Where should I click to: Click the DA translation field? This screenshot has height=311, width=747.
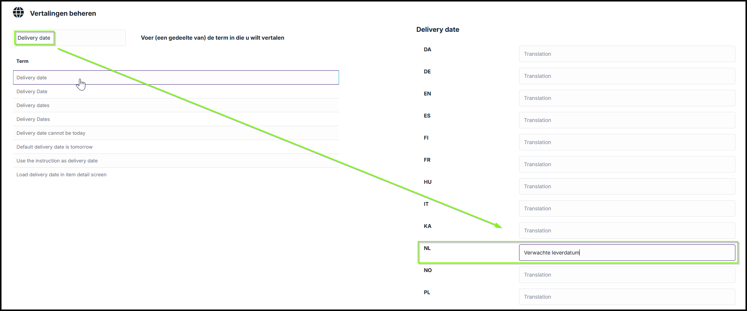pyautogui.click(x=627, y=54)
